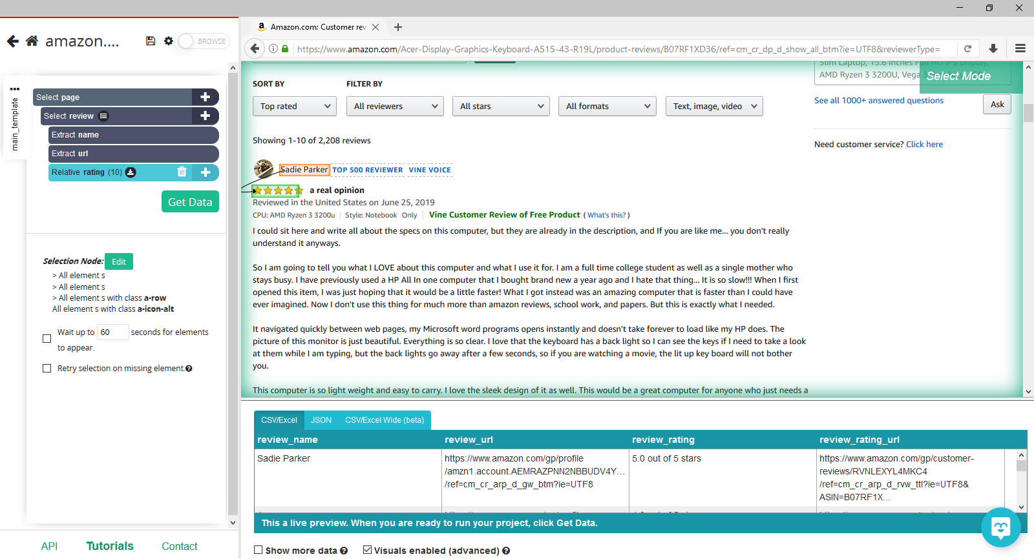Open the Text, image, video dropdown

(x=714, y=107)
